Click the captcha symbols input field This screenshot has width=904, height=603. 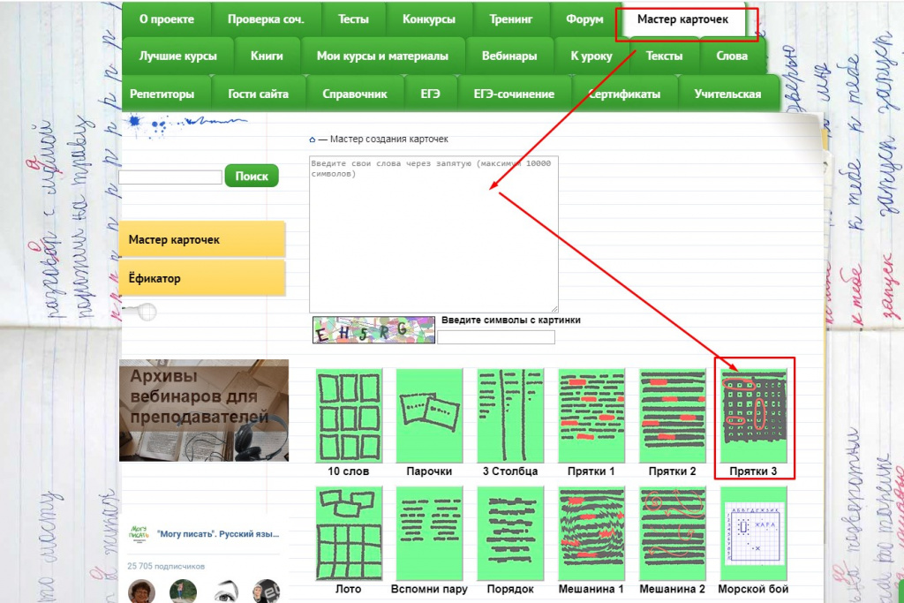496,336
